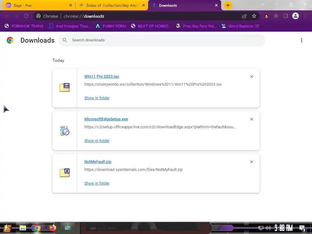The height and width of the screenshot is (234, 312).
Task: Toggle the browser side panel
Action: [286, 16]
